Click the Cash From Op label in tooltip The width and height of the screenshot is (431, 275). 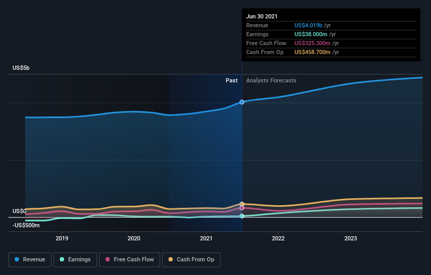(x=265, y=52)
